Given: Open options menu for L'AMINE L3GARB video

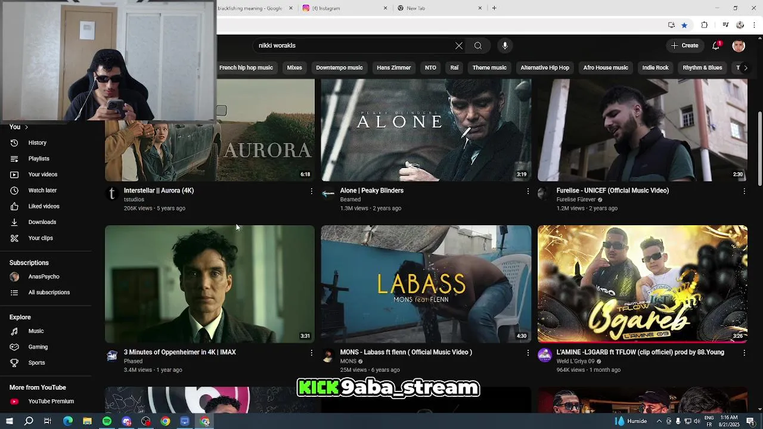Looking at the screenshot, I should pos(744,353).
